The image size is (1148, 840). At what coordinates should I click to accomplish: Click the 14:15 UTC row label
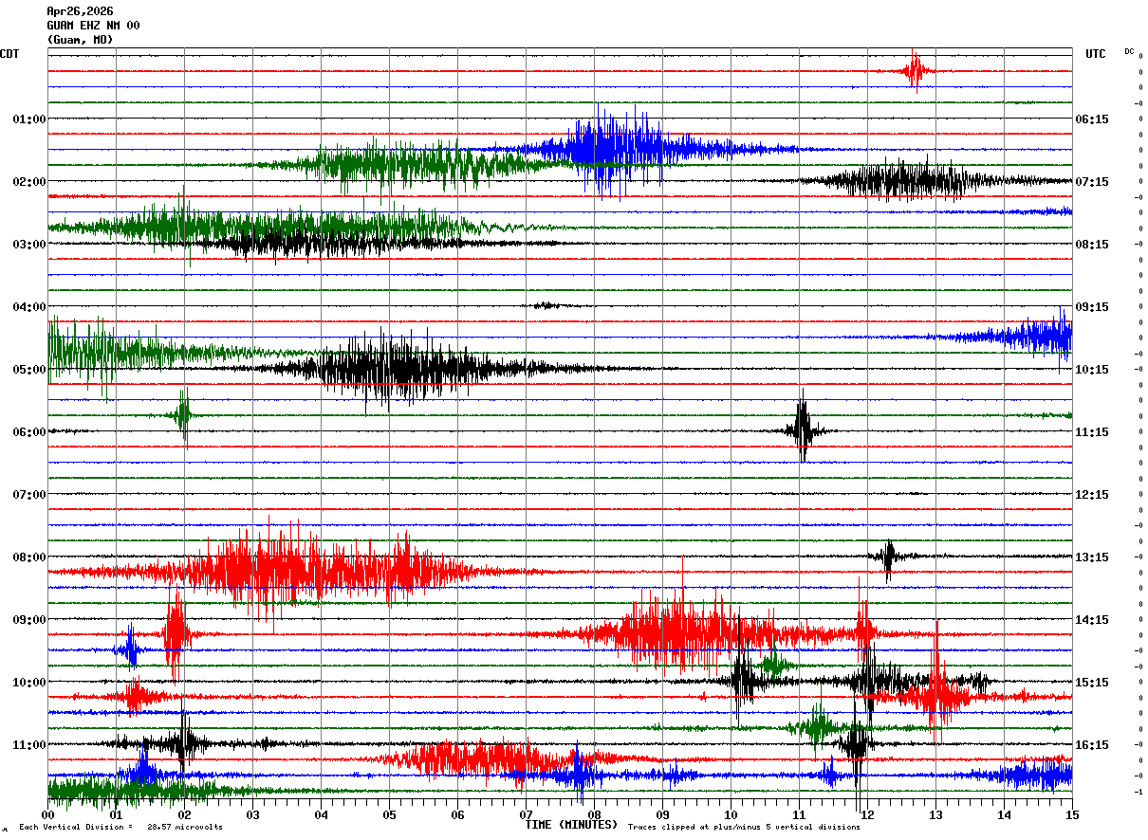click(1092, 620)
